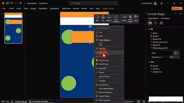184x103 pixels.
Task: Open Comments pane from status bar
Action: [x=129, y=101]
